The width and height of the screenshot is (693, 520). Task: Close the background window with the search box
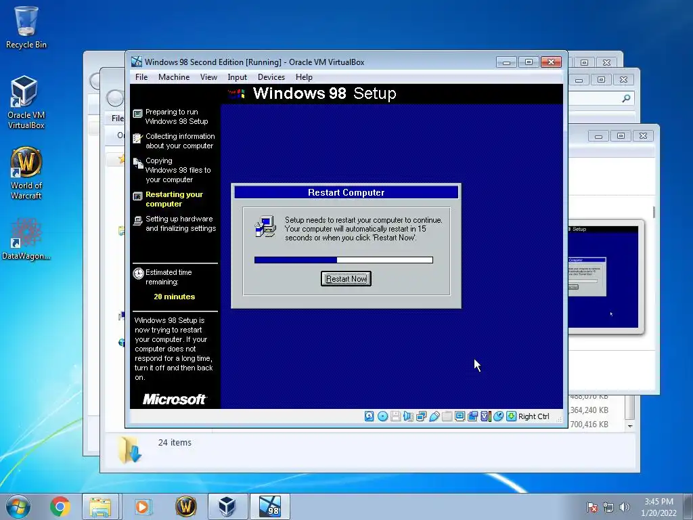(x=623, y=80)
